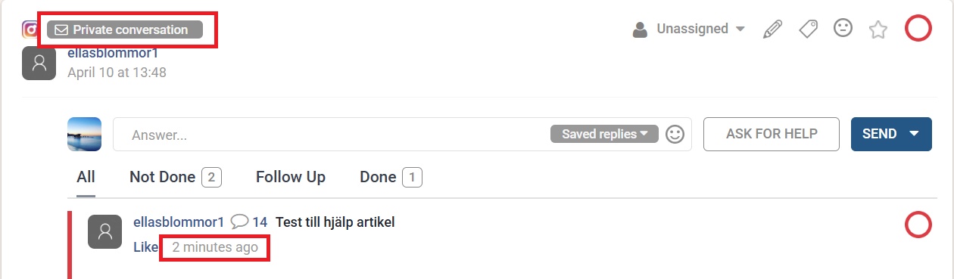
Task: Click the pier photo profile thumbnail
Action: 84,135
